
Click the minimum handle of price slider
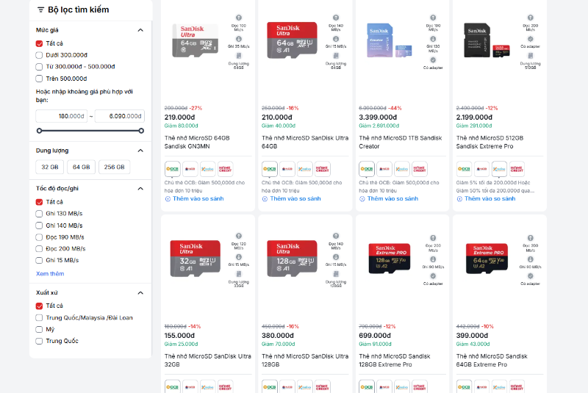(39, 131)
